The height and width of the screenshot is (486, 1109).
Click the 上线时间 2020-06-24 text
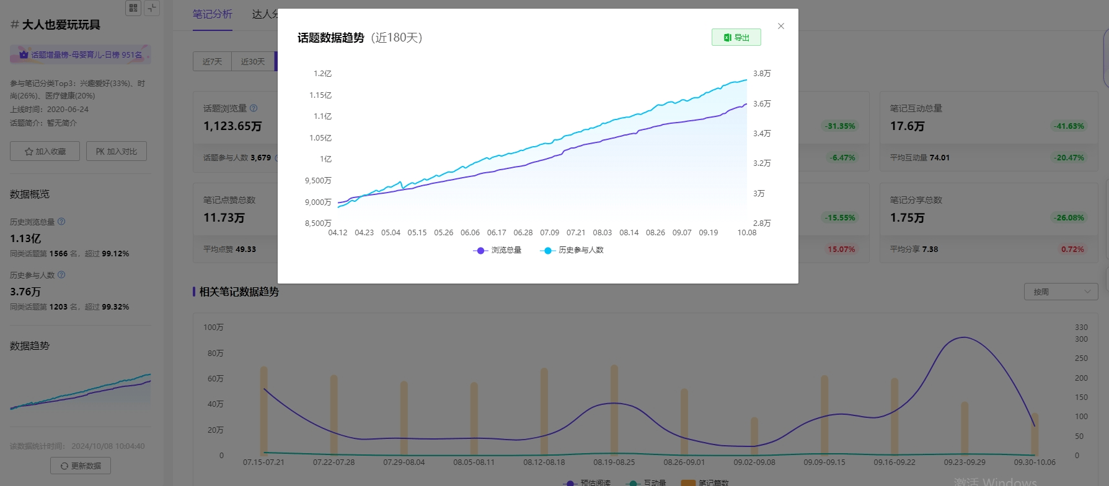(50, 110)
